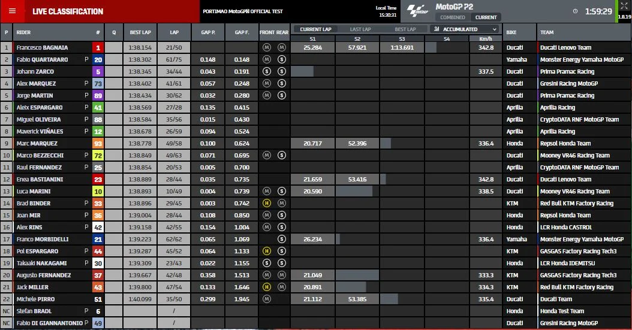Click team Monster Energy Yamaha for Morbidelli

click(582, 239)
